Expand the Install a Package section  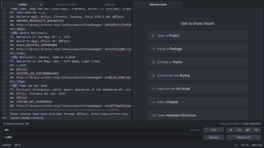(198, 49)
